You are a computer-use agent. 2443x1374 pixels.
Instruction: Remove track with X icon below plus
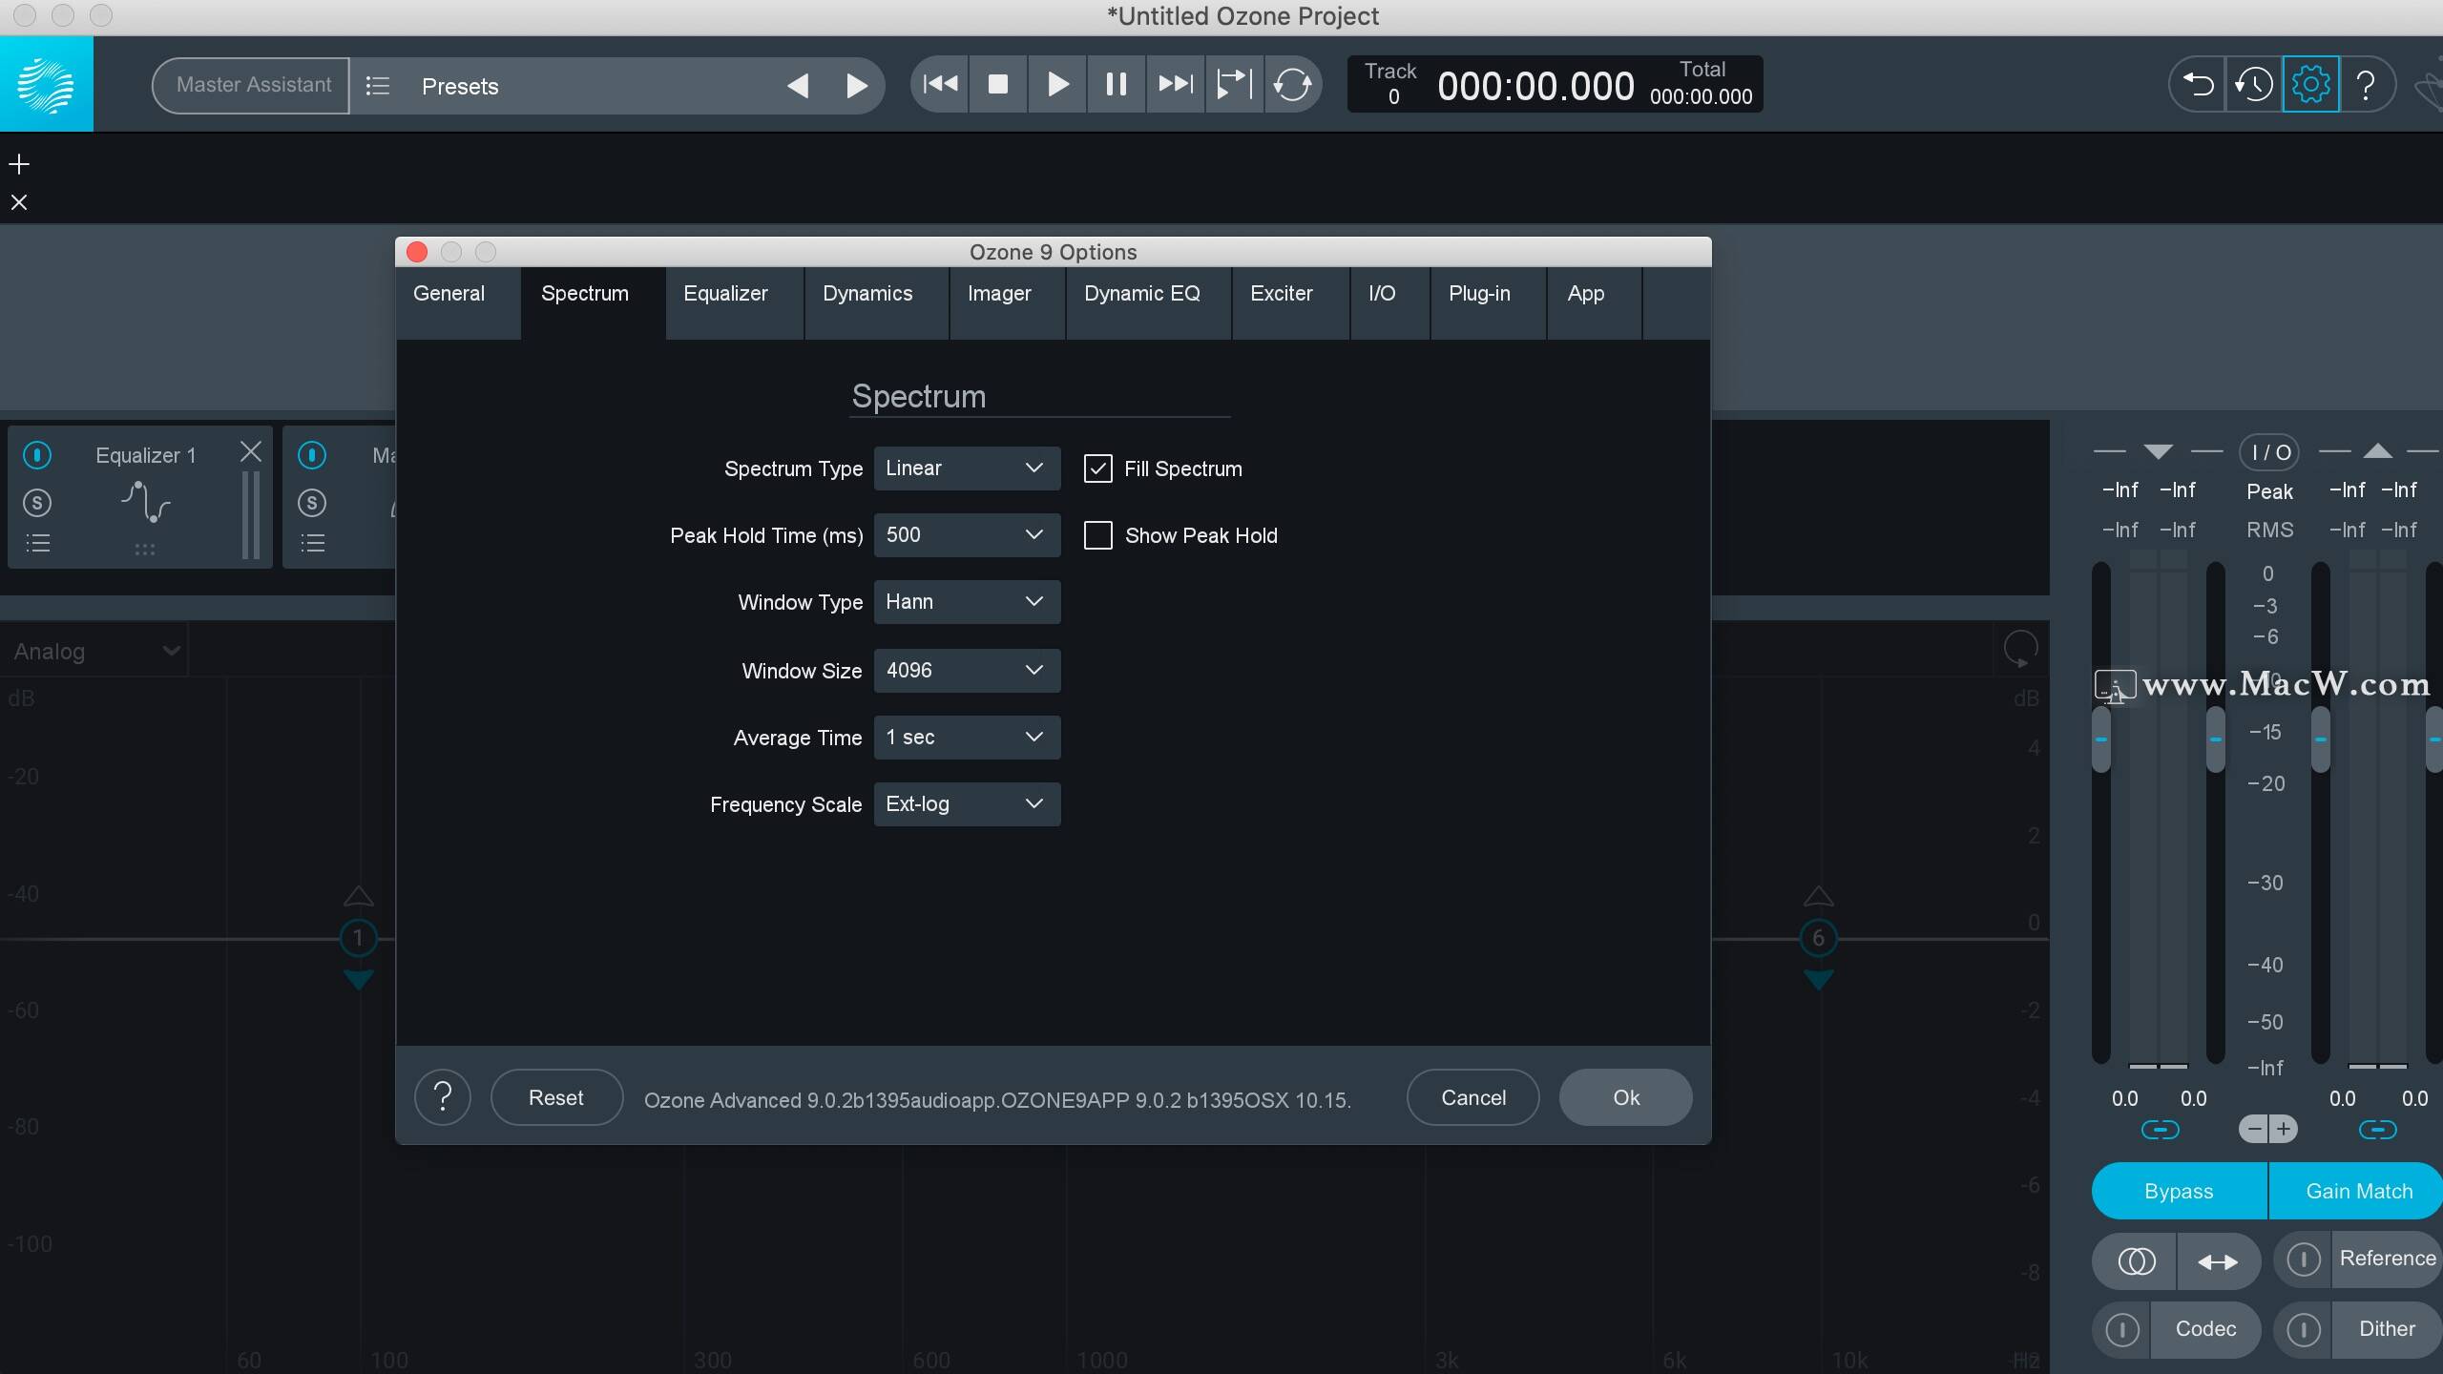point(19,202)
